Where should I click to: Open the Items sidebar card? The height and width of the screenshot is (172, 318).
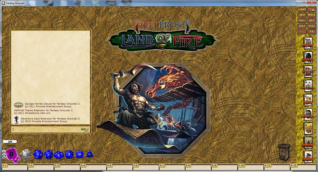[x=307, y=99]
